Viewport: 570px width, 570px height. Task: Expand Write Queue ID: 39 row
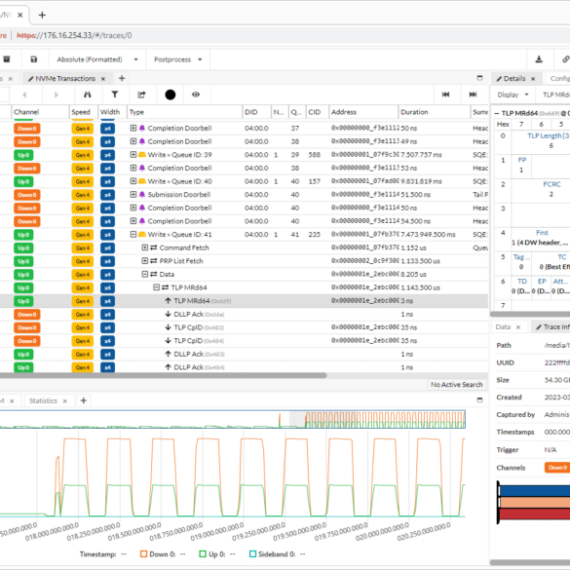[133, 155]
